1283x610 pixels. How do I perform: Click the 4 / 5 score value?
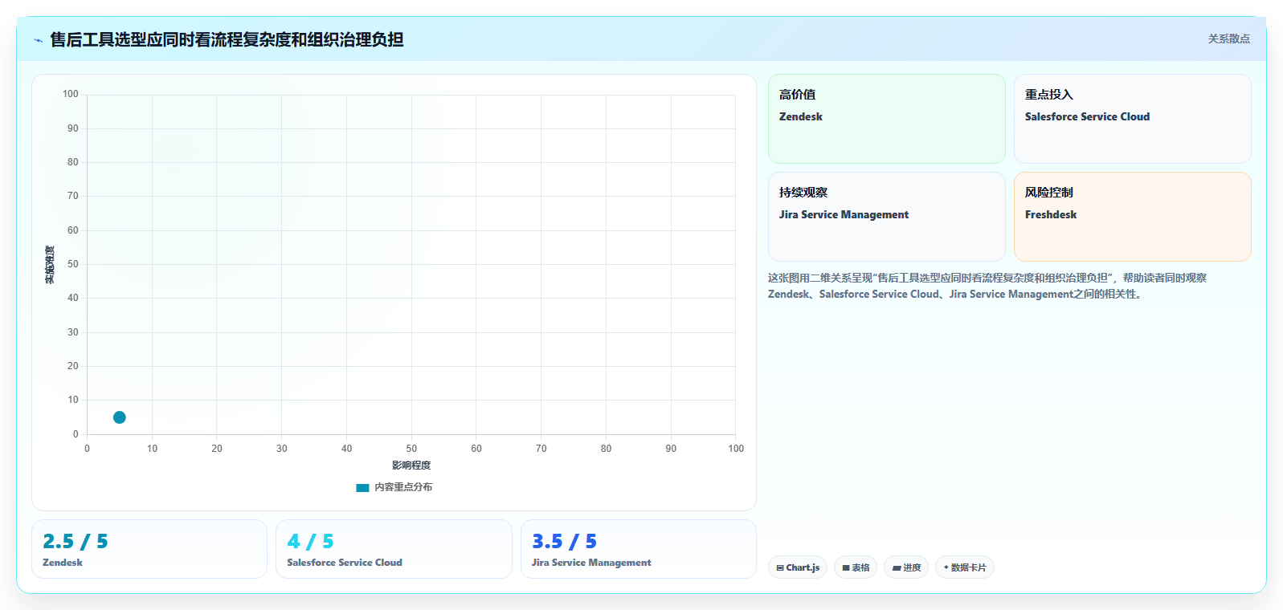click(x=310, y=542)
